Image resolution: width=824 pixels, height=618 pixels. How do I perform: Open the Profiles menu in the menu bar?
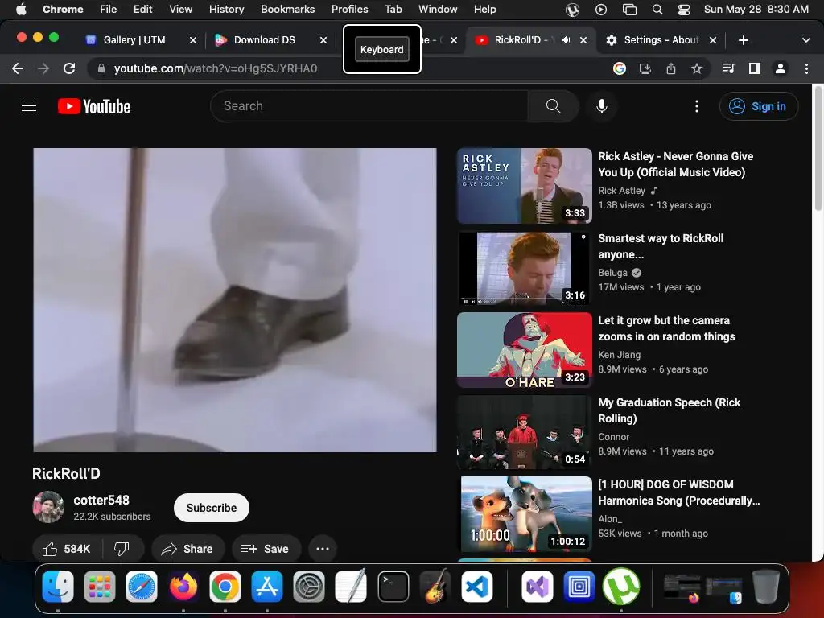click(x=349, y=10)
